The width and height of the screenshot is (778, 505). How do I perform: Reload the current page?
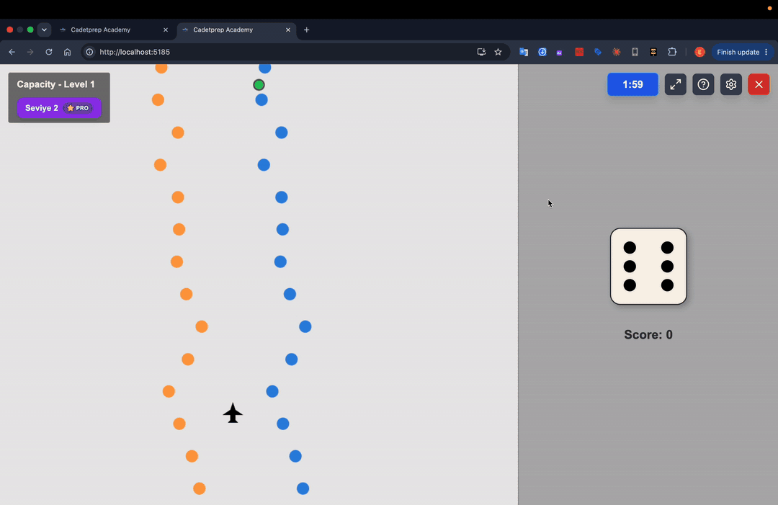(x=49, y=52)
